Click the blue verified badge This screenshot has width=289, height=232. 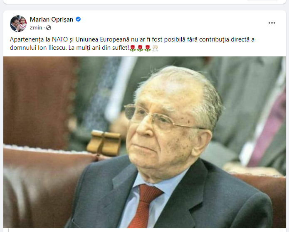(78, 19)
